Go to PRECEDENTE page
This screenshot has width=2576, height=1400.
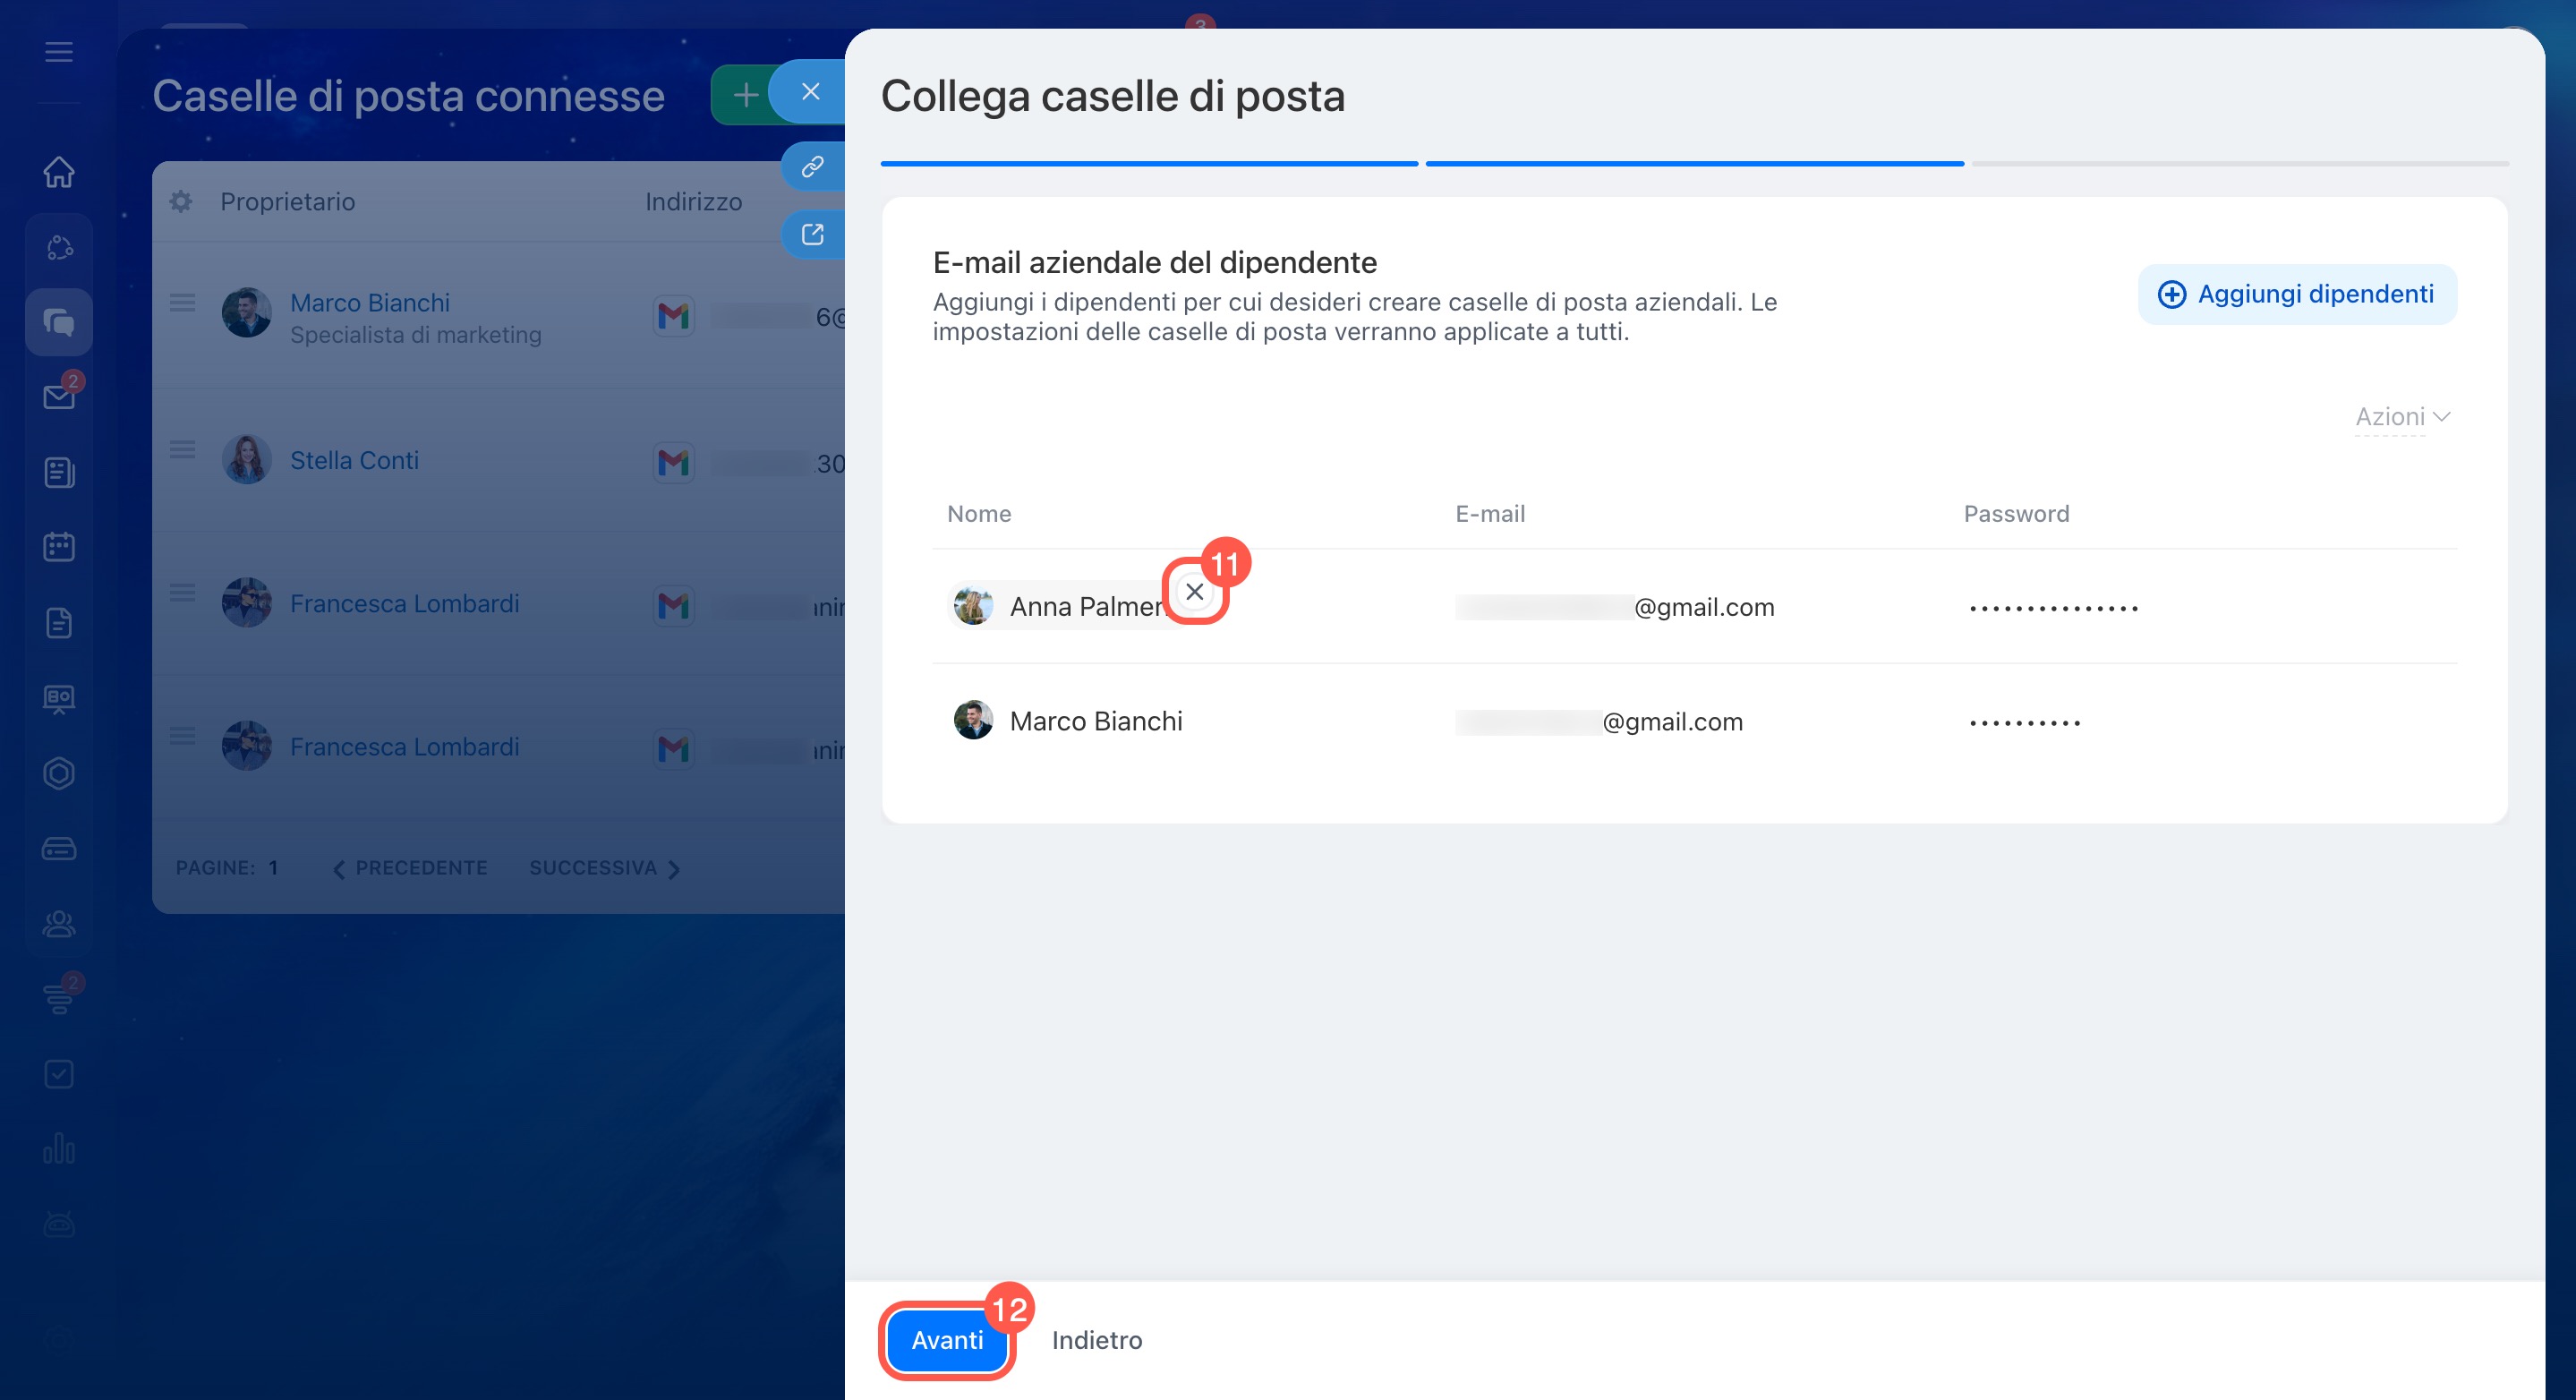tap(410, 868)
